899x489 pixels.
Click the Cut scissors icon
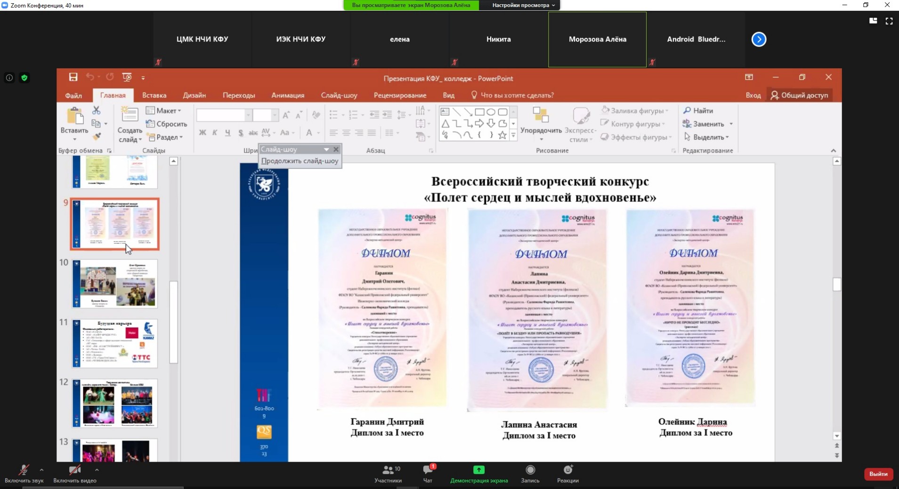[96, 110]
